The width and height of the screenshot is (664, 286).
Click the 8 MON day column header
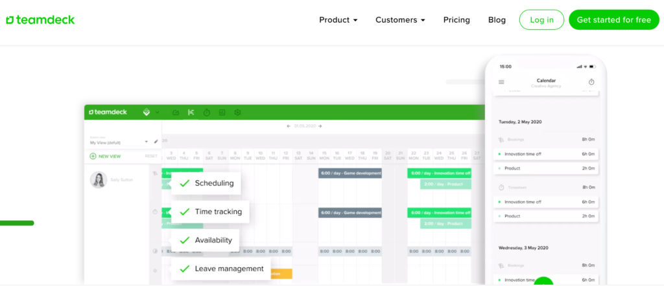(x=235, y=155)
